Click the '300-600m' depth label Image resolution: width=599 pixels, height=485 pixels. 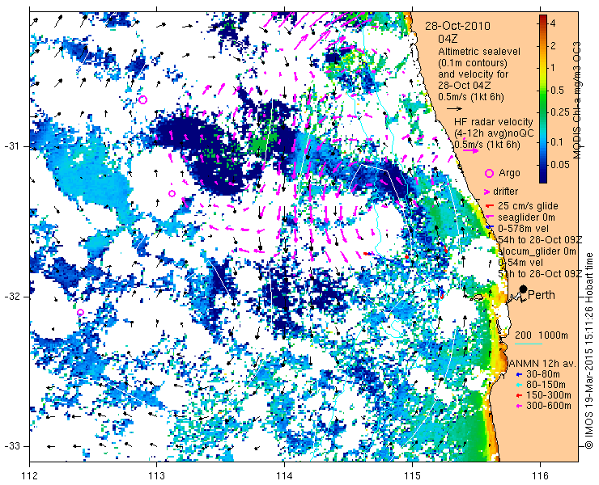click(549, 406)
